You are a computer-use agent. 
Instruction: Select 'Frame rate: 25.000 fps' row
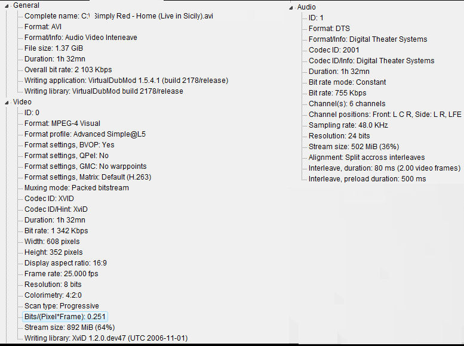(62, 274)
